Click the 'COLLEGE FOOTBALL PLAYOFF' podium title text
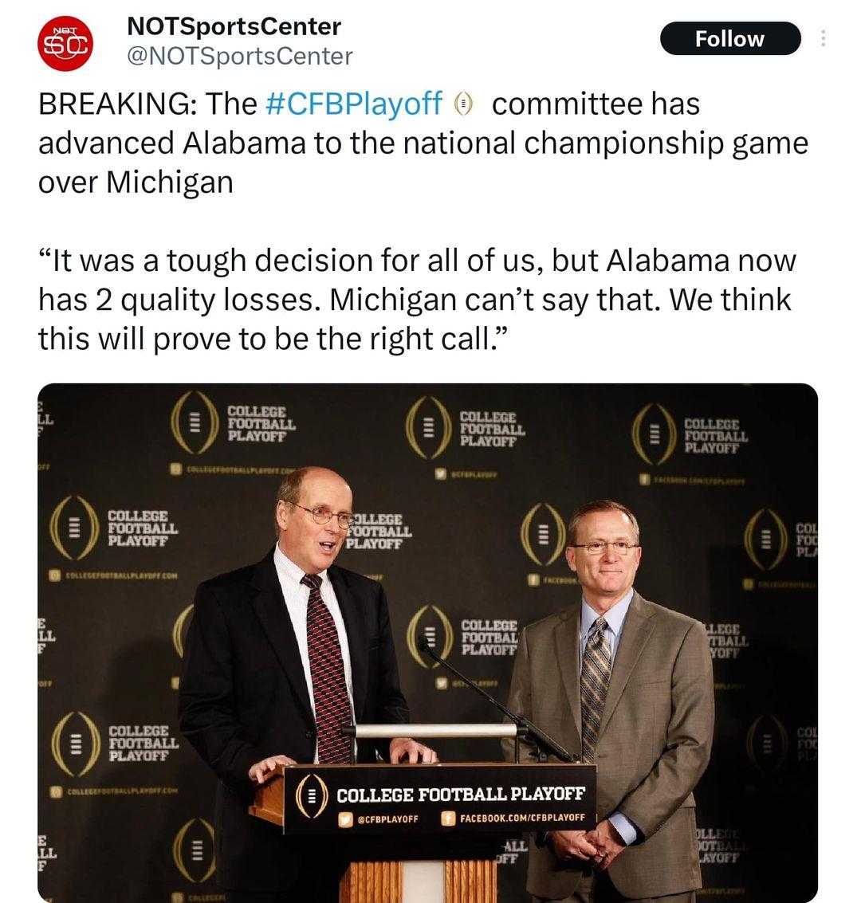Viewport: 861px width, 903px height. (461, 795)
